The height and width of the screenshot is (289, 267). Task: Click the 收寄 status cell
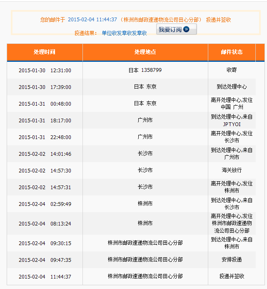[232, 70]
